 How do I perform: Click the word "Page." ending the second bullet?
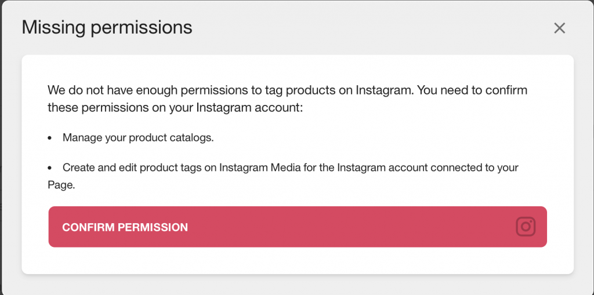(x=61, y=185)
